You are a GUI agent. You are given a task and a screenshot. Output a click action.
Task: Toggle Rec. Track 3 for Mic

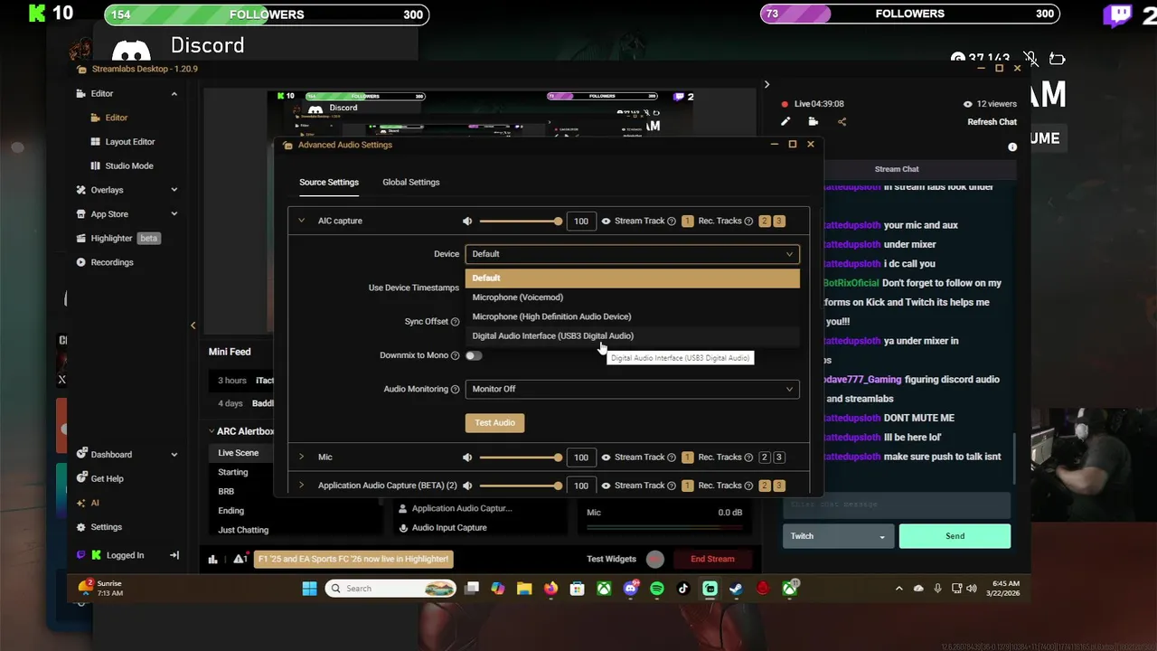point(778,458)
